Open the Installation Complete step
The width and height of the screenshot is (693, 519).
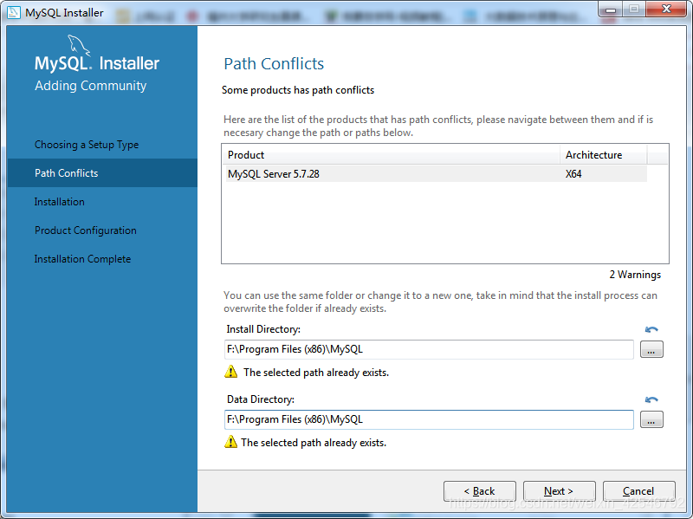pos(82,259)
